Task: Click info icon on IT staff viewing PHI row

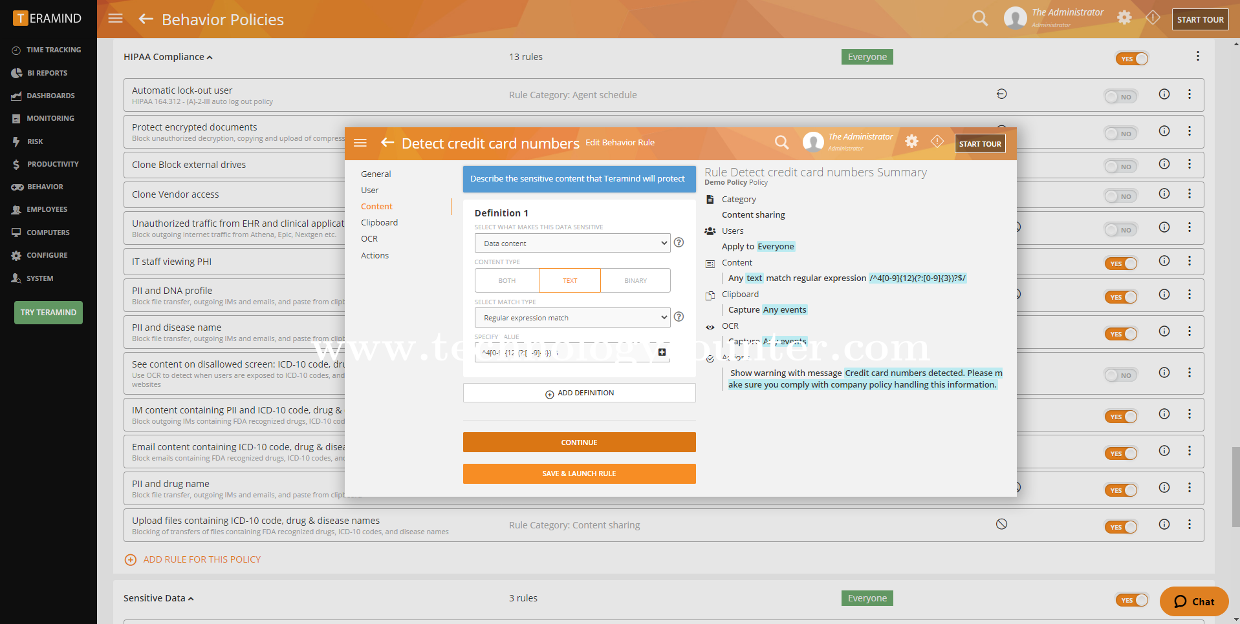Action: click(1164, 261)
